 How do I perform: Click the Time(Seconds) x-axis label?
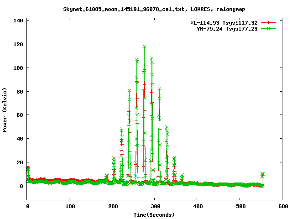click(154, 214)
